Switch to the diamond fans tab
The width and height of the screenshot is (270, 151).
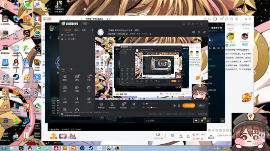click(x=246, y=24)
